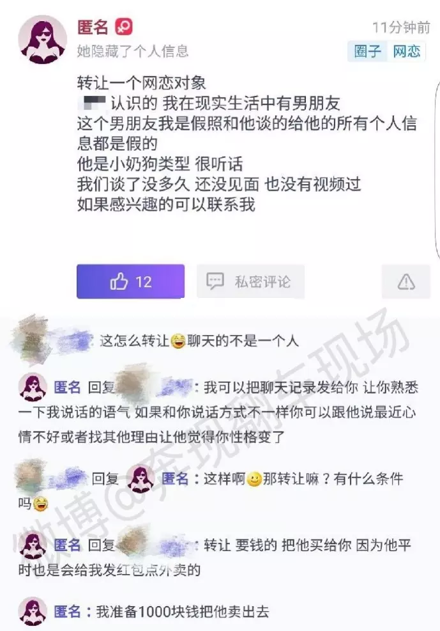Tap 匿名 name in chat-record reply
This screenshot has height=631, width=440.
click(68, 387)
